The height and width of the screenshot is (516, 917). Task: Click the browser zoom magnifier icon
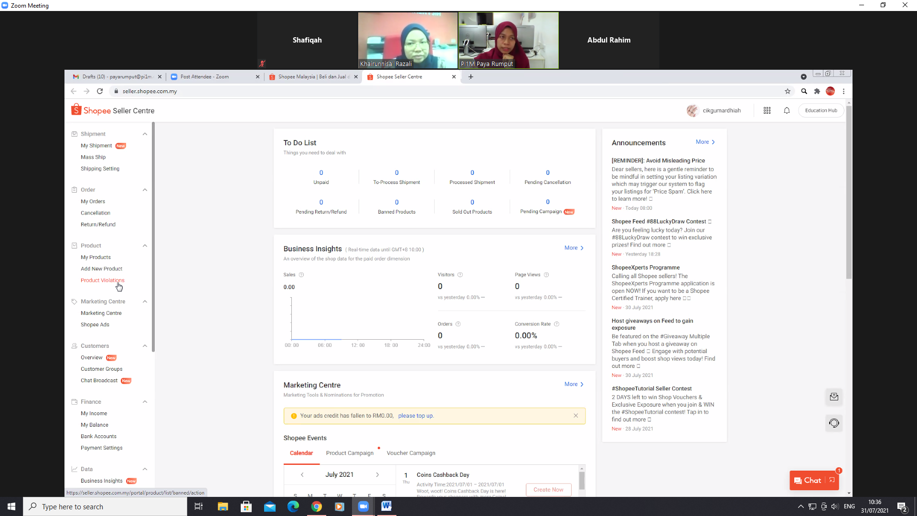pyautogui.click(x=804, y=91)
